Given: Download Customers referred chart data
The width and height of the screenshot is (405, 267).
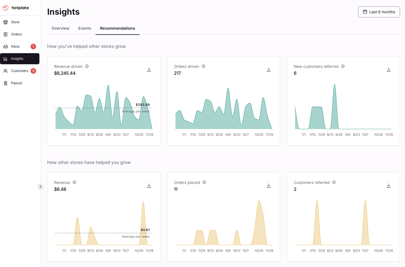Looking at the screenshot, I should point(389,186).
